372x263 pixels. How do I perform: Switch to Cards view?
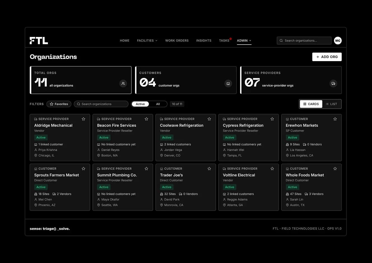pyautogui.click(x=311, y=104)
